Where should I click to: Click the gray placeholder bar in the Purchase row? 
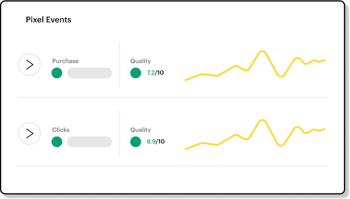coord(90,73)
